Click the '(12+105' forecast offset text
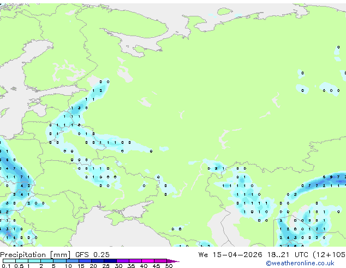 (x=329, y=255)
